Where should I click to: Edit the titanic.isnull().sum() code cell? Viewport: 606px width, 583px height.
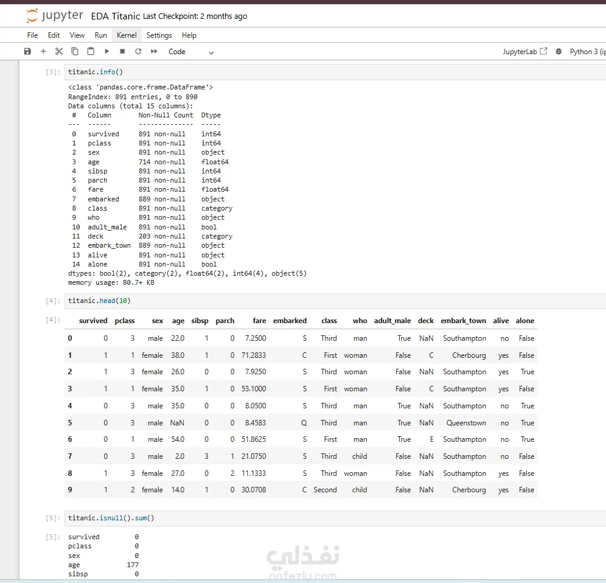335,518
